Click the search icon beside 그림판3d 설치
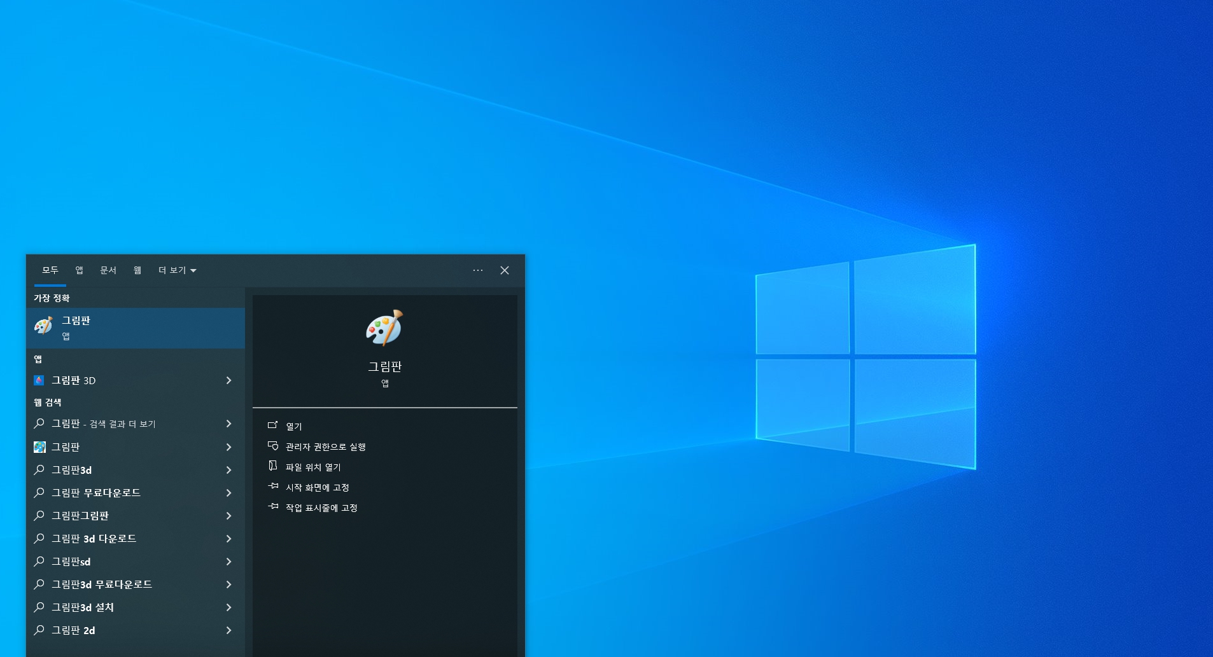This screenshot has height=657, width=1213. click(39, 607)
